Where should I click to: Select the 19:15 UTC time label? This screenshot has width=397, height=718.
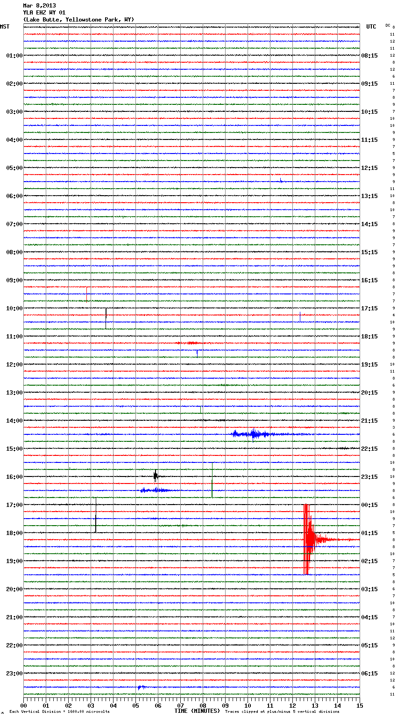(369, 365)
